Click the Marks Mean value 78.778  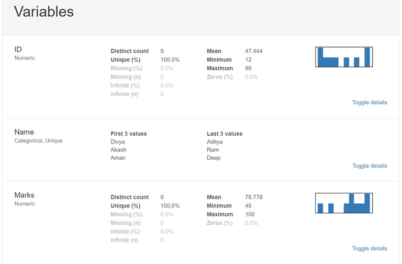(x=254, y=197)
